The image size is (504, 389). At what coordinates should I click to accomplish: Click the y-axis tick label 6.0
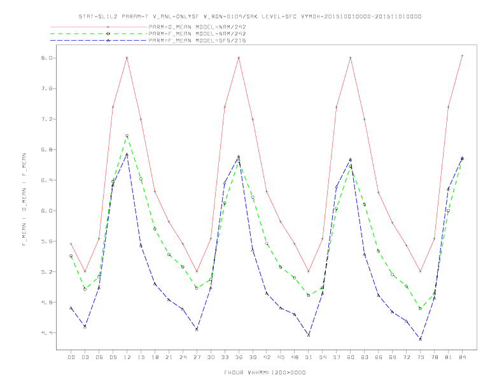point(46,211)
